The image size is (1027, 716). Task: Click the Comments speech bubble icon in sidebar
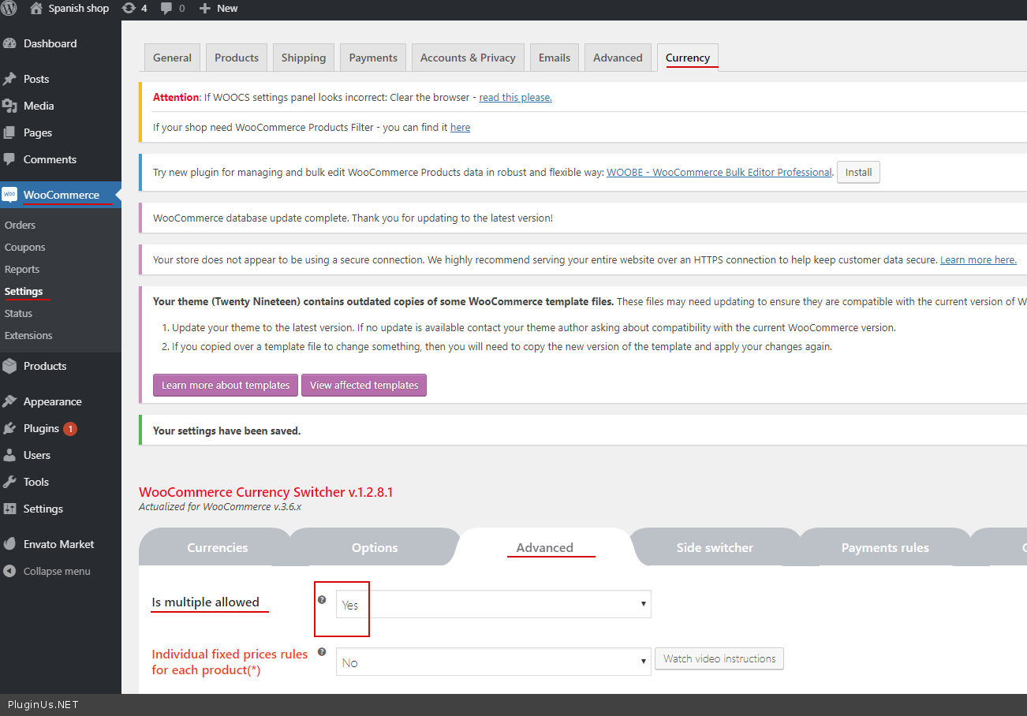(9, 159)
